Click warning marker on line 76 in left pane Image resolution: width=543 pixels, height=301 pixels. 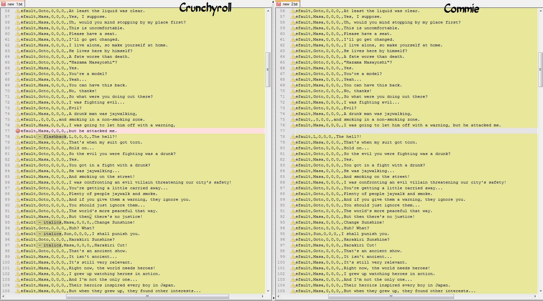point(18,125)
